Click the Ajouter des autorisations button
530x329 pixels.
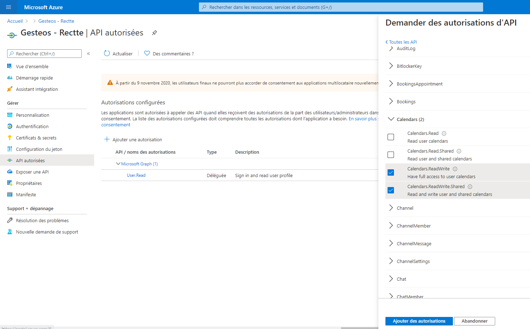(x=419, y=321)
